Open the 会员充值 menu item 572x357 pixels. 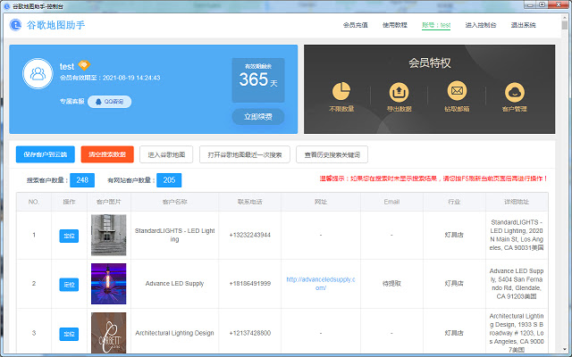356,25
